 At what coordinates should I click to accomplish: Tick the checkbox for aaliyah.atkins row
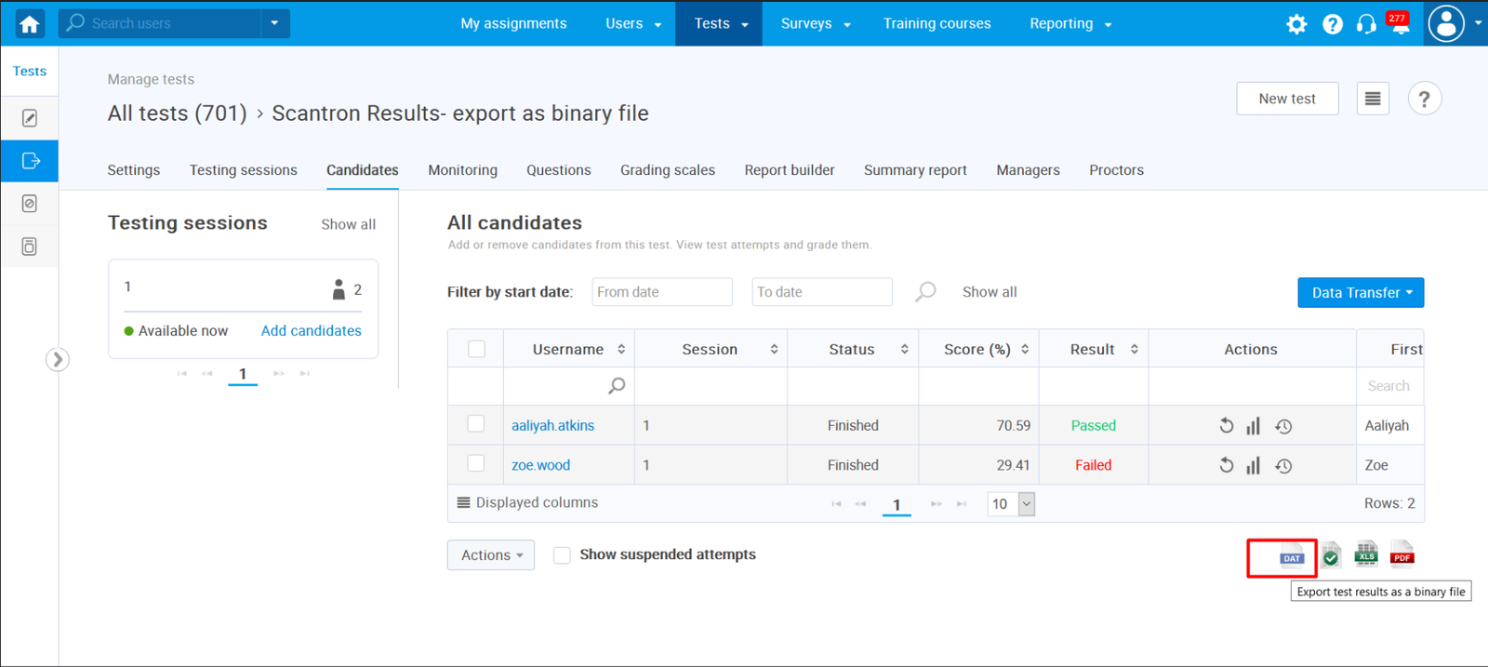[x=476, y=424]
